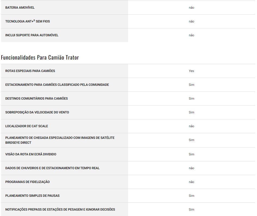Click 'não' value beside Localizador de CAT Scale
Viewport: 257px width, 216px height.
pyautogui.click(x=191, y=126)
